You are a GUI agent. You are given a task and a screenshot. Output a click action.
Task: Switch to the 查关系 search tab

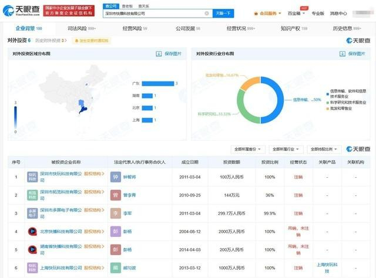(x=143, y=6)
